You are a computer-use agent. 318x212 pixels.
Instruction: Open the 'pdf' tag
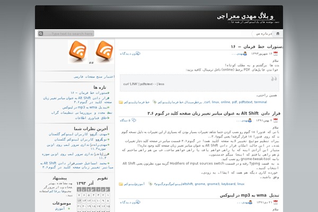(x=234, y=102)
